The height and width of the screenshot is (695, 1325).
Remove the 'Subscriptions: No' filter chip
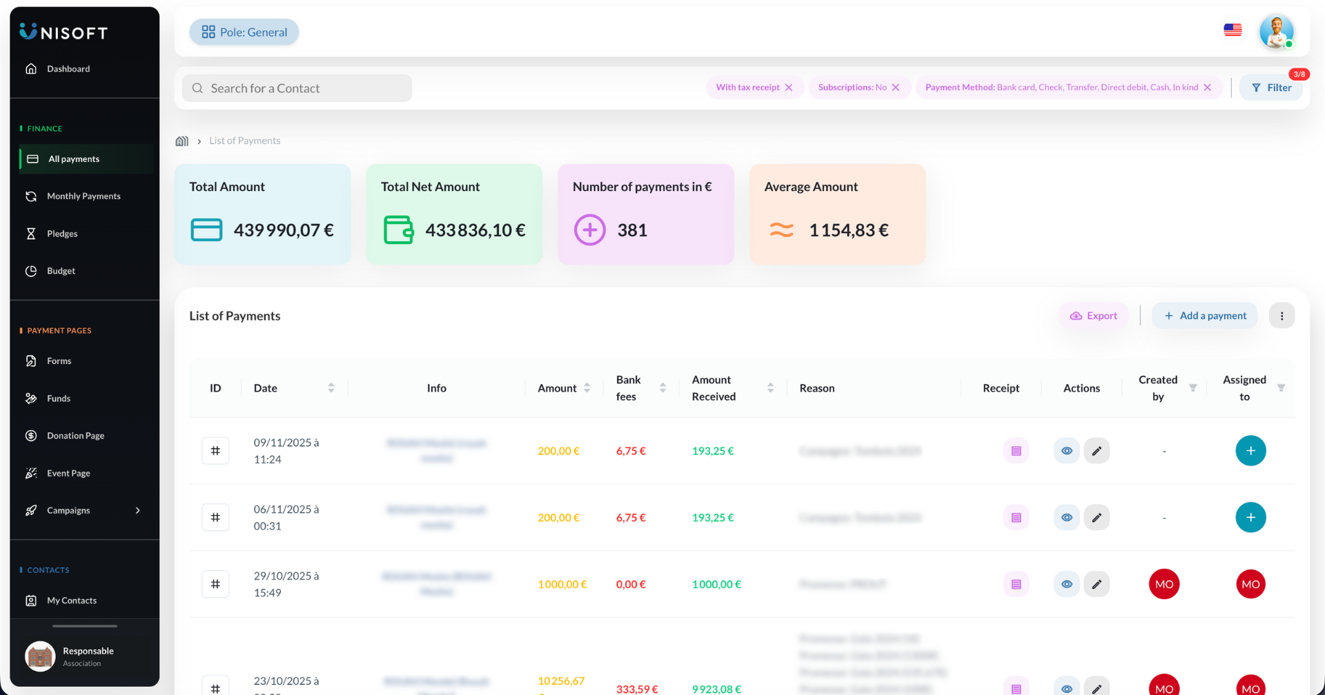[896, 88]
